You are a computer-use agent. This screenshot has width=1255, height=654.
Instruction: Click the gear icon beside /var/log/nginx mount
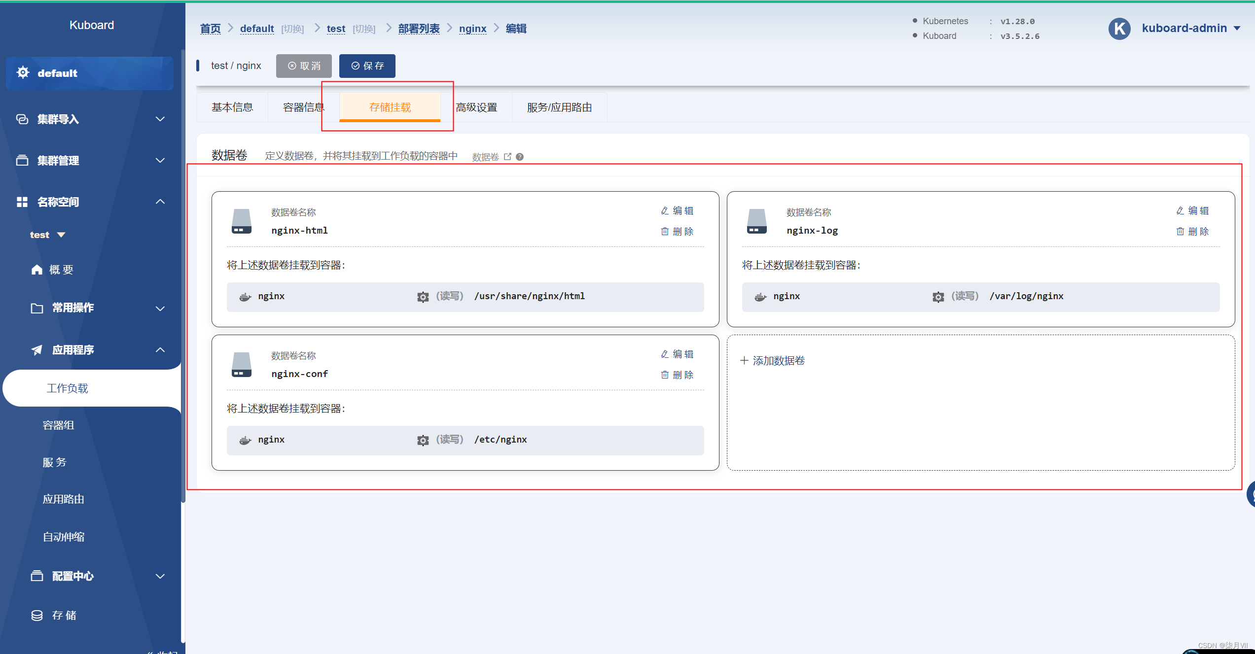pos(938,297)
